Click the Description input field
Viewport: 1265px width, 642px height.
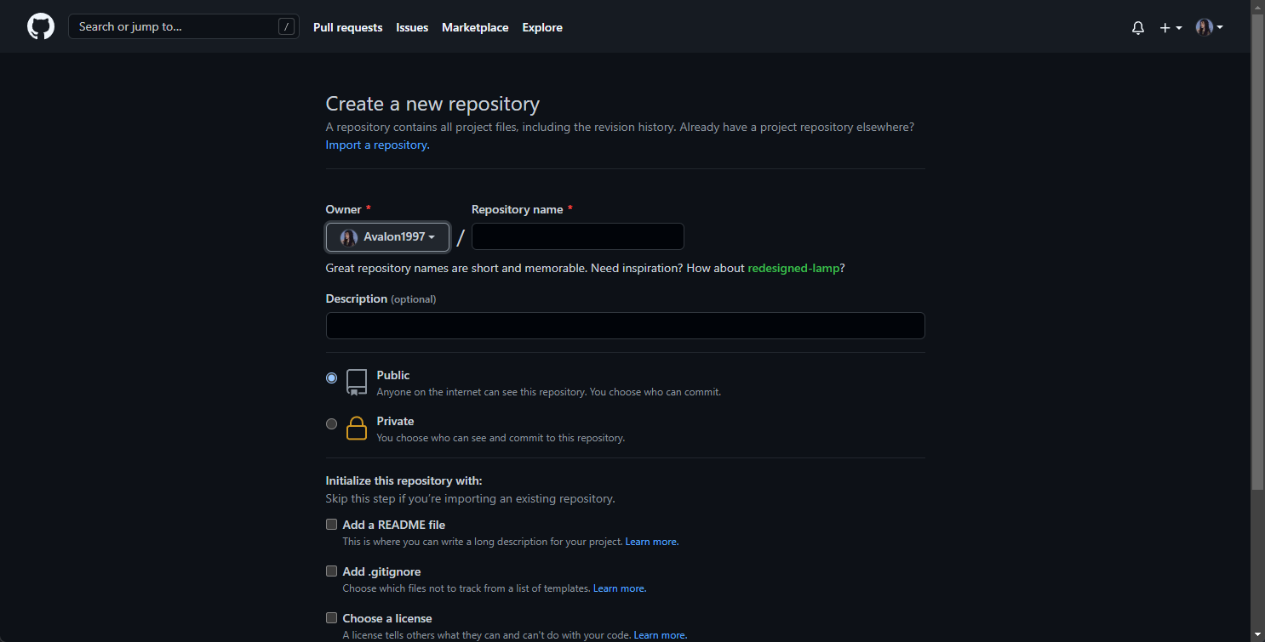(x=626, y=326)
